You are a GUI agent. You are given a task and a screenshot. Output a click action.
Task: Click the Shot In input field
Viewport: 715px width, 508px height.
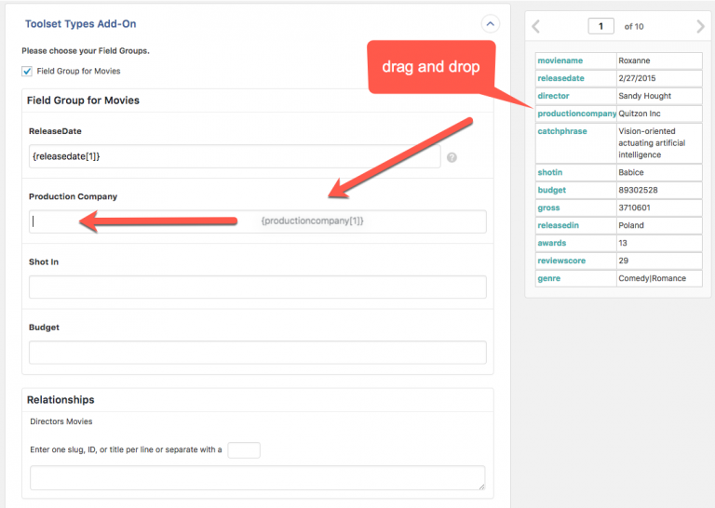tap(258, 287)
